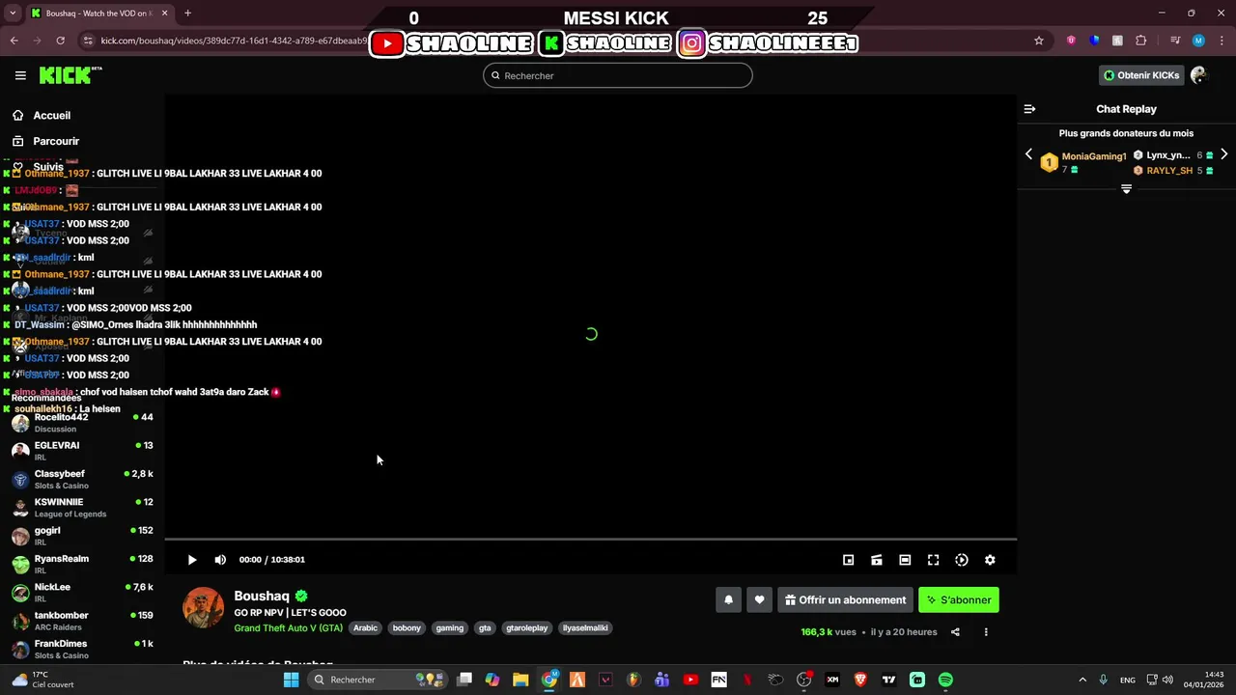Viewport: 1236px width, 695px height.
Task: Select the Arabic tag
Action: [366, 627]
